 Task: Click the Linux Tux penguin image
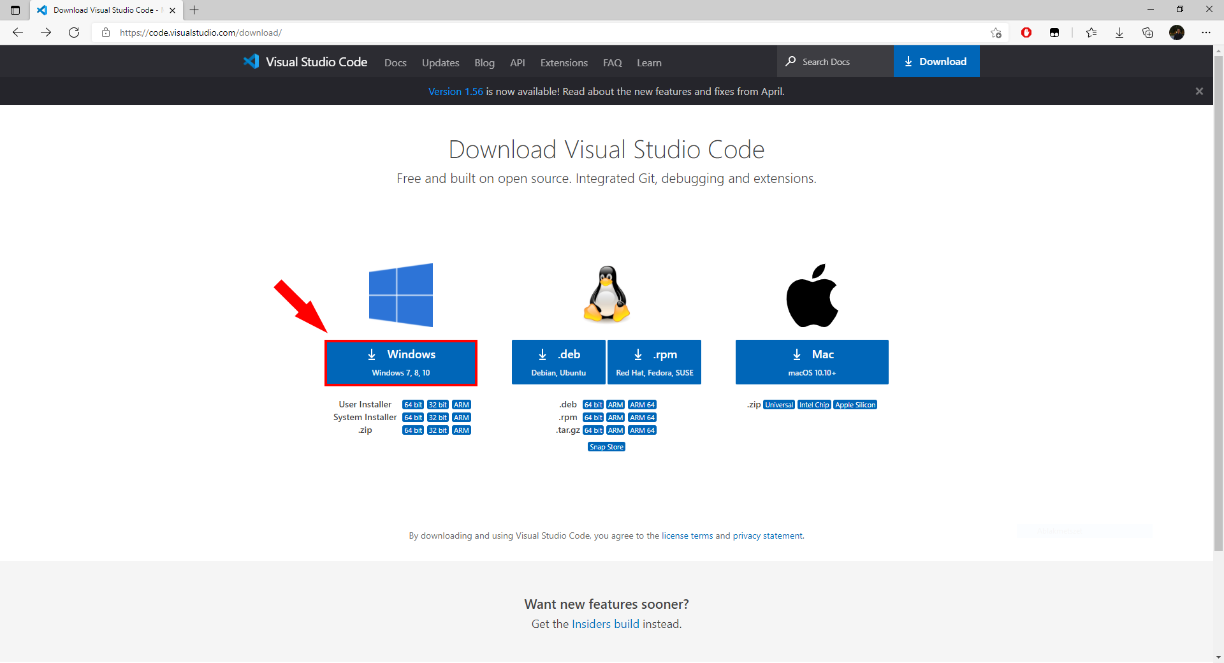[x=607, y=294]
